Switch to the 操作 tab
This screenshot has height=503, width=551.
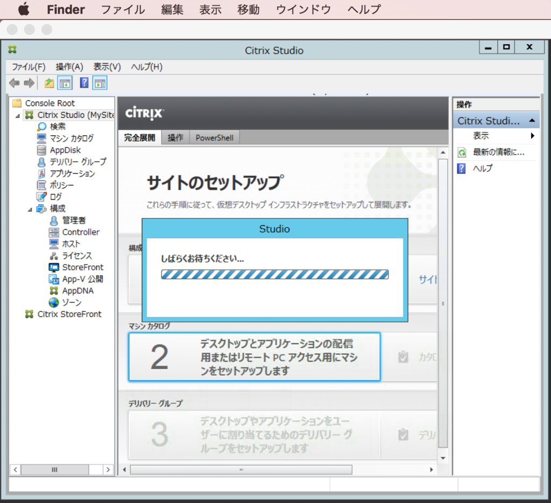click(175, 137)
